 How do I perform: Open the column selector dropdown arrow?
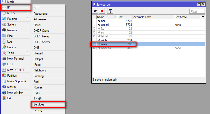click(203, 17)
